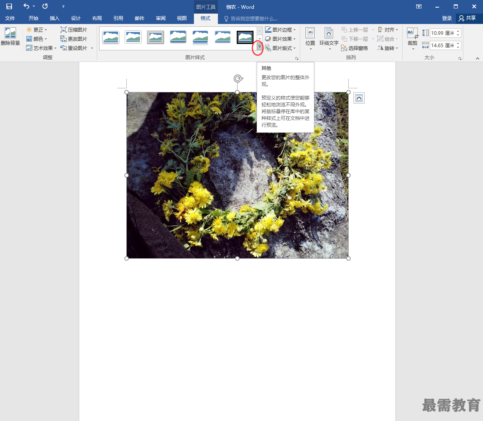This screenshot has height=421, width=483.
Task: Switch to the 插入 tab
Action: coord(55,18)
